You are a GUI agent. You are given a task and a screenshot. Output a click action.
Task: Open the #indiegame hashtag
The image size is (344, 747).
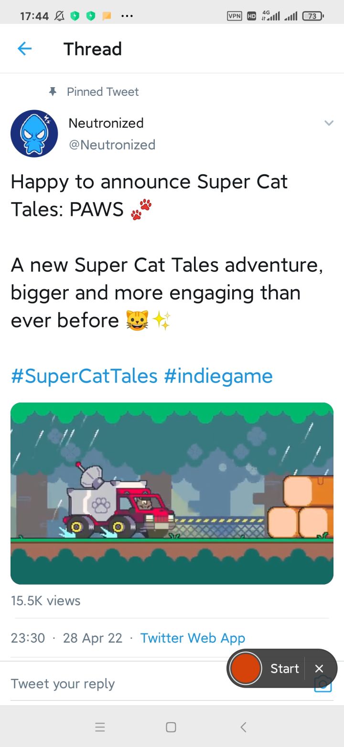(x=218, y=376)
